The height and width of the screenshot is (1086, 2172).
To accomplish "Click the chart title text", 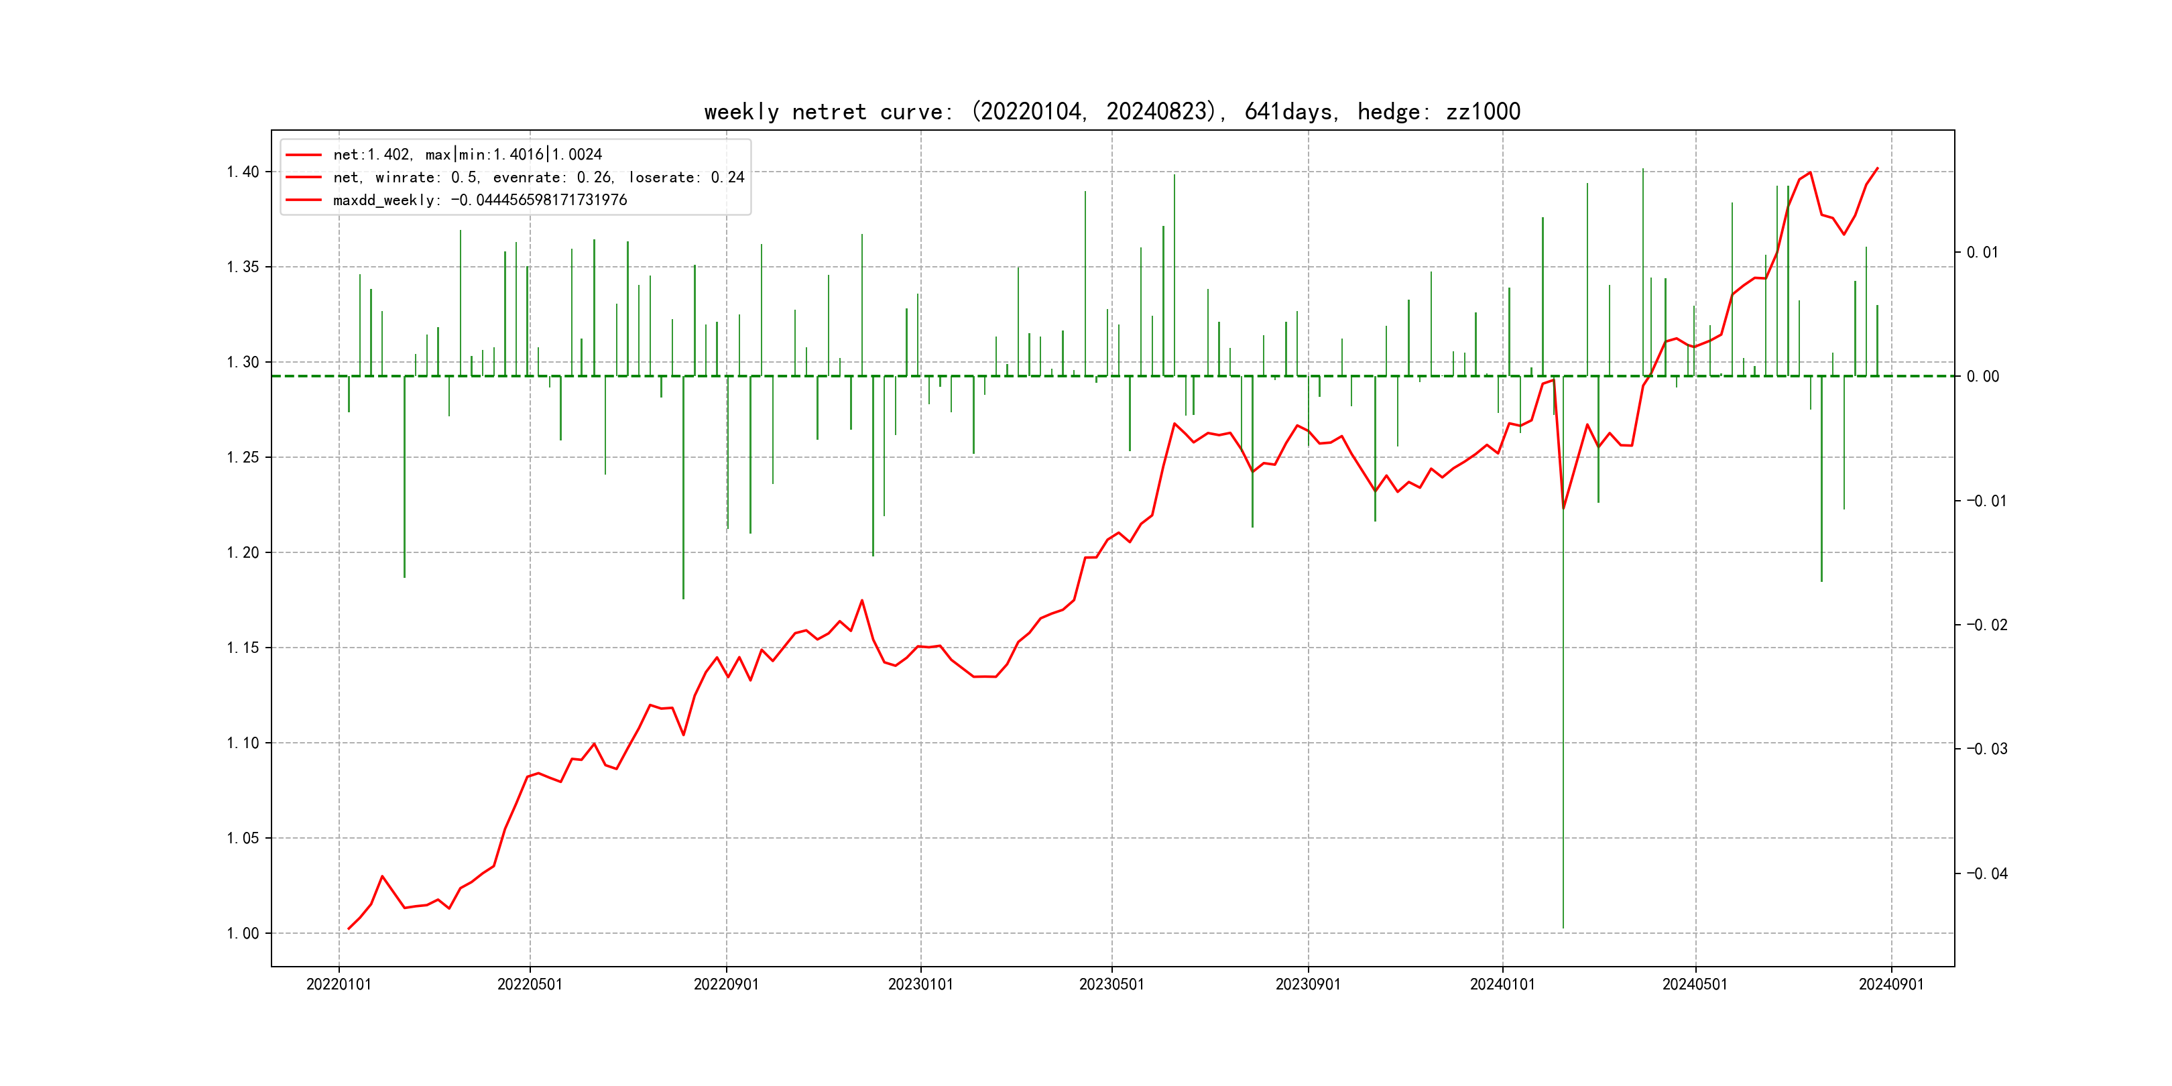I will 1111,112.
